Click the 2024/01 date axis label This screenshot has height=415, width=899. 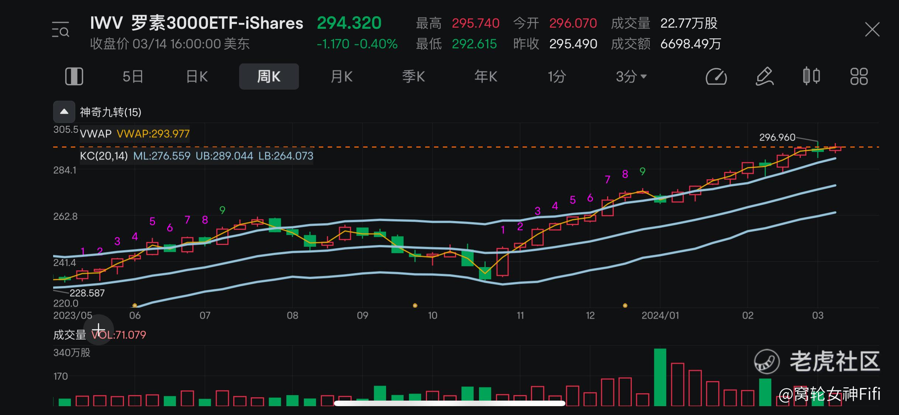pyautogui.click(x=660, y=315)
